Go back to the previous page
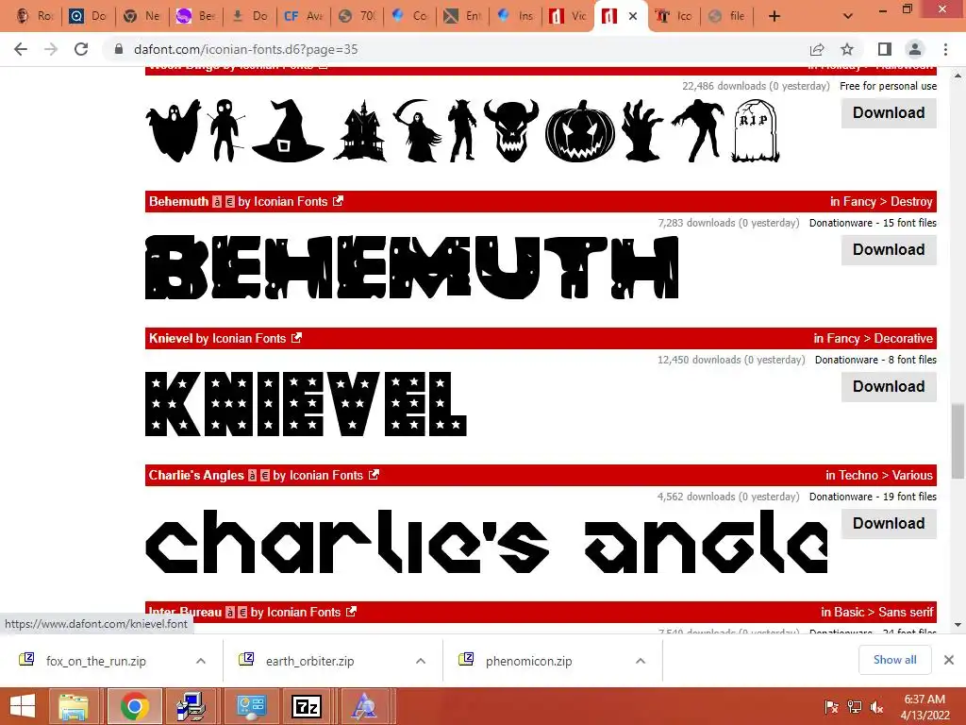The height and width of the screenshot is (725, 966). tap(21, 49)
